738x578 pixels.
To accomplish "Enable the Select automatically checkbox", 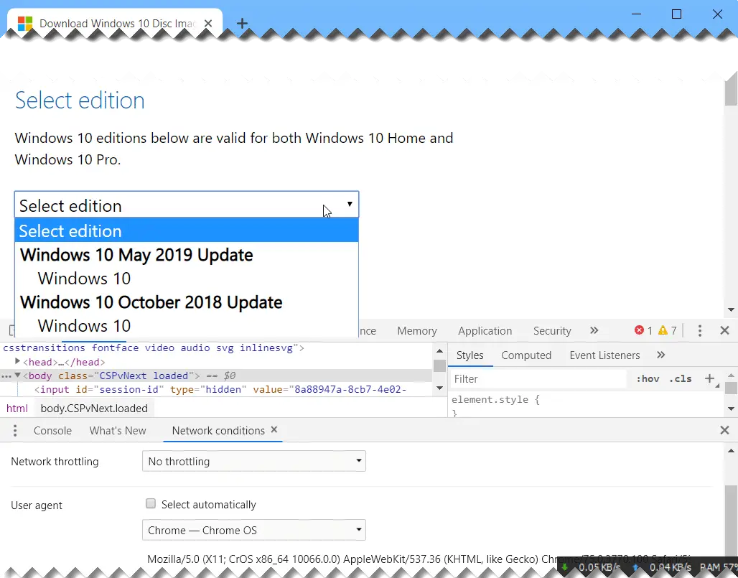I will (x=151, y=503).
